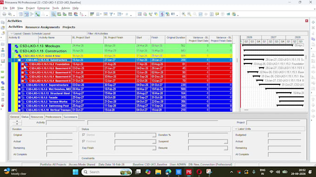Select the CSD-LKO-1.15.1 Hotel 4 Star row
The width and height of the screenshot is (316, 177).
[120, 56]
